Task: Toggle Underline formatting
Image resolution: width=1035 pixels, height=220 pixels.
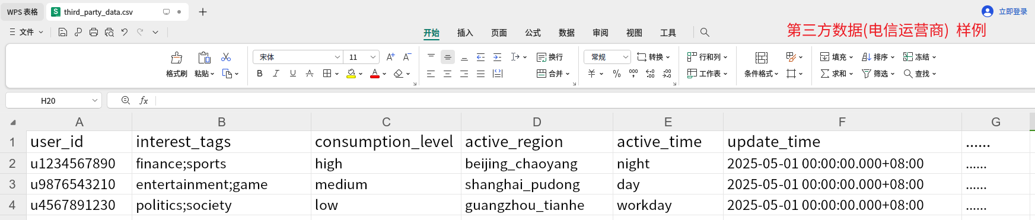Action: (x=292, y=74)
